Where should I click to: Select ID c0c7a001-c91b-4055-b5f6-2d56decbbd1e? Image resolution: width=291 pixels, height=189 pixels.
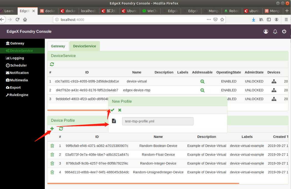87,81
